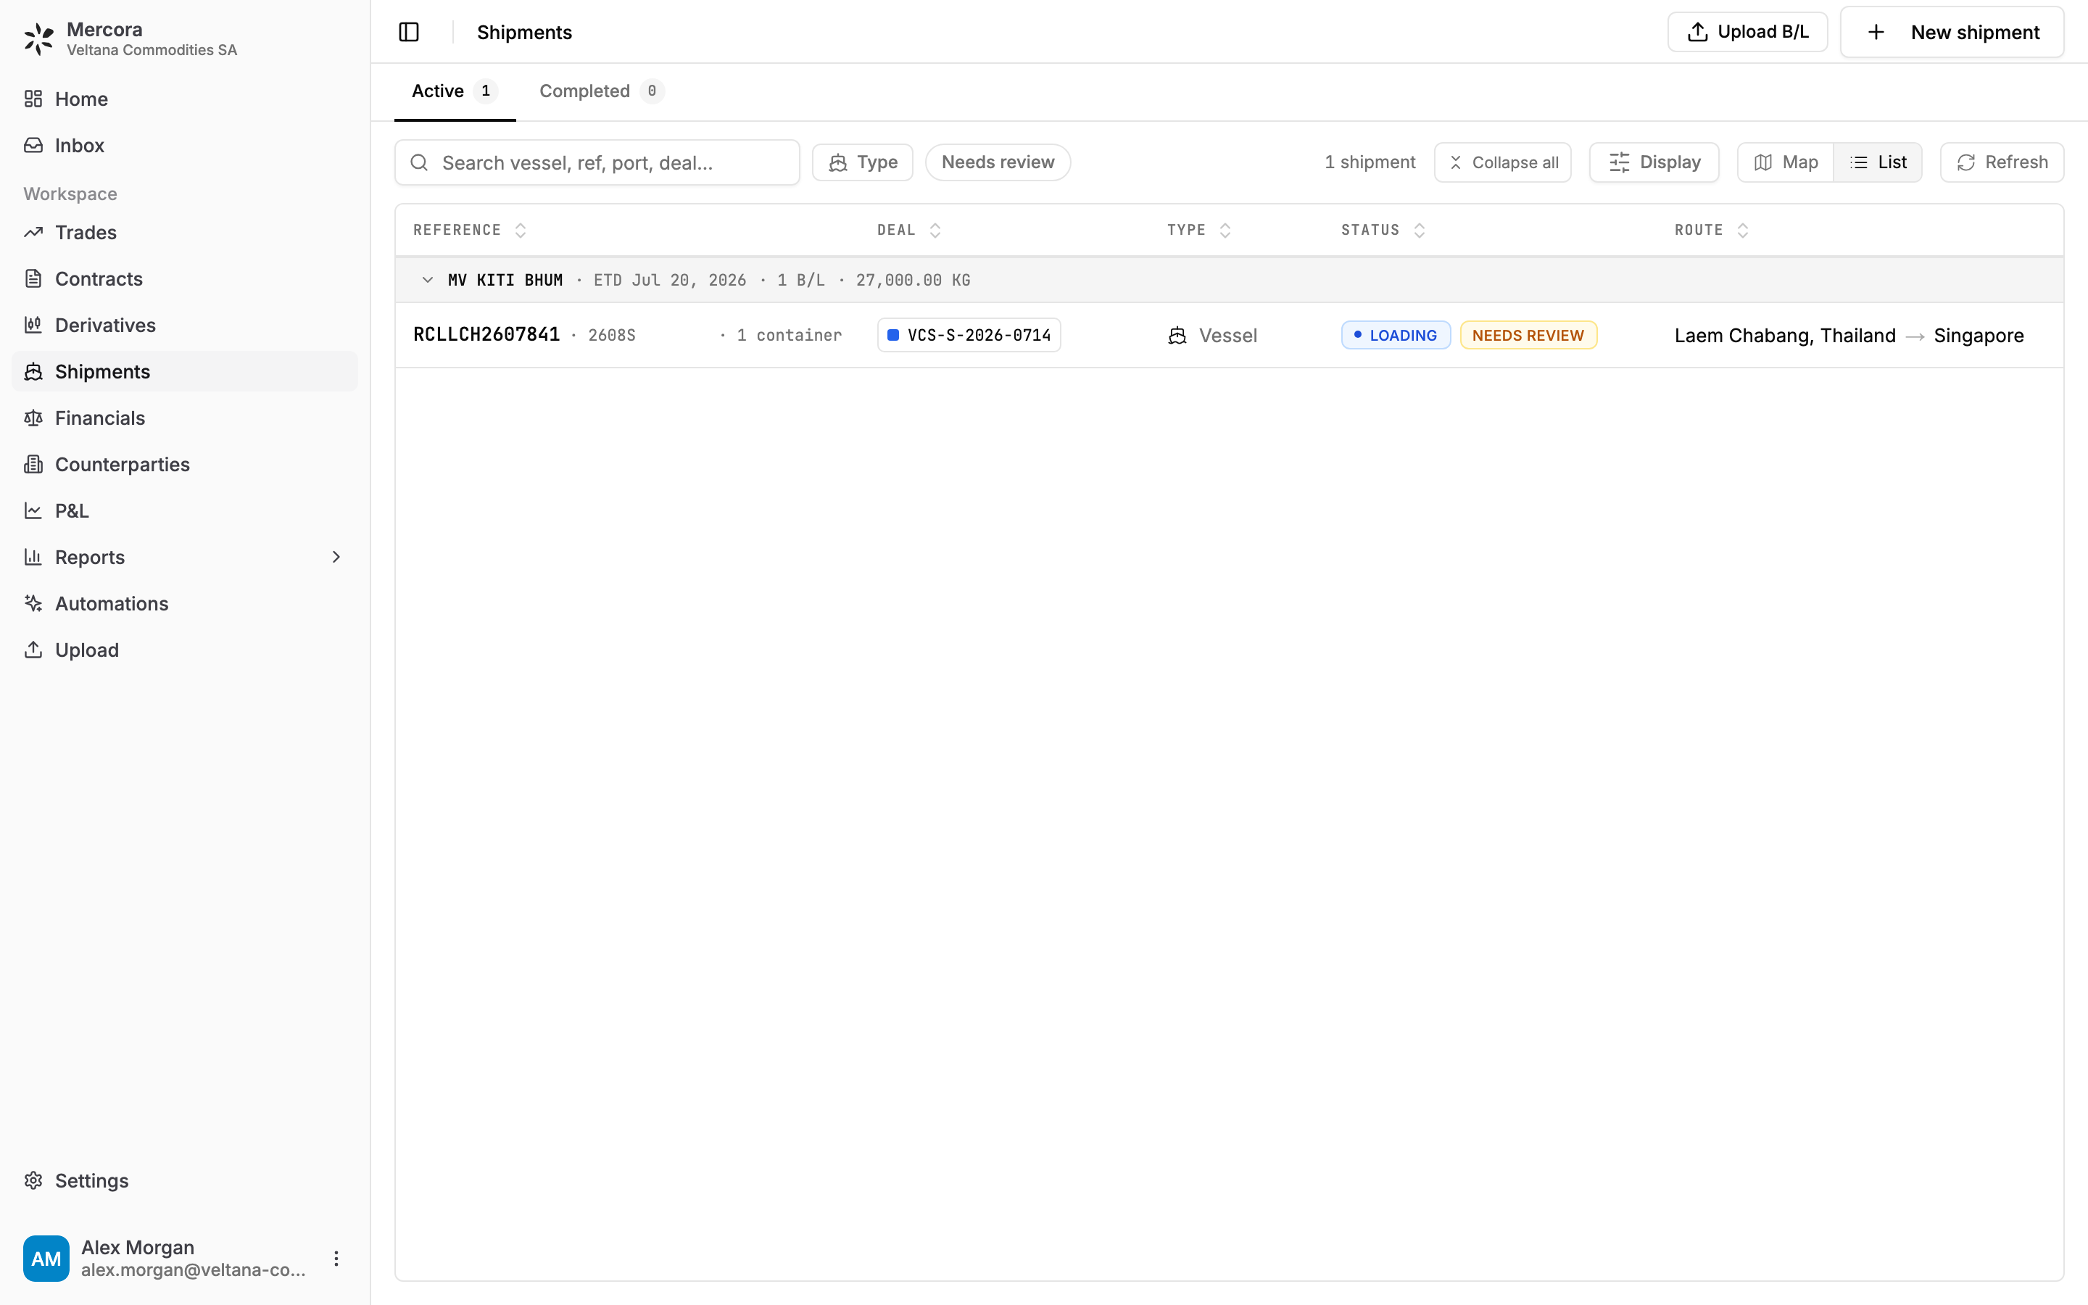Click Collapse all button
The height and width of the screenshot is (1305, 2088).
[1502, 162]
